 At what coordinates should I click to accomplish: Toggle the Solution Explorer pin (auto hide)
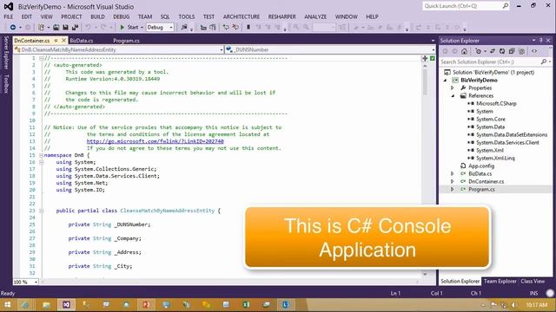pos(540,41)
